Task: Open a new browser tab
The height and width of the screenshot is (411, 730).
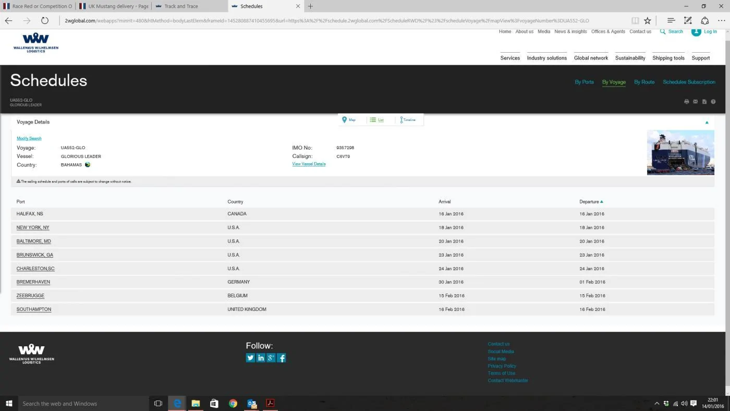Action: tap(311, 6)
